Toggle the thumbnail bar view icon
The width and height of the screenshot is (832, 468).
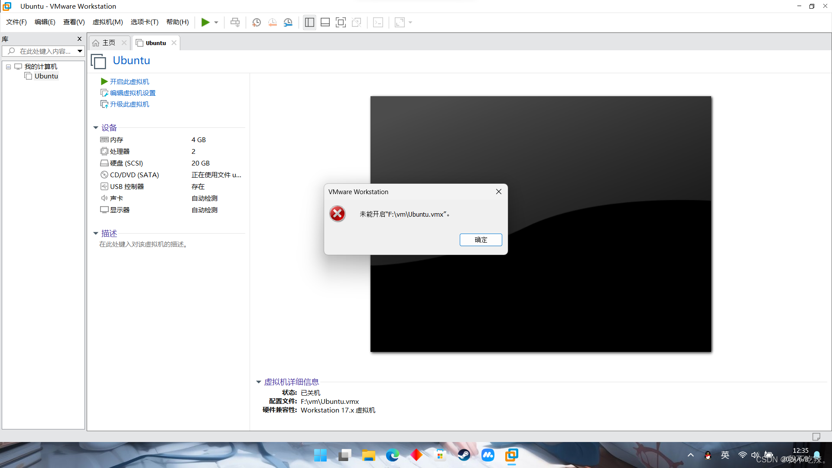coord(325,22)
